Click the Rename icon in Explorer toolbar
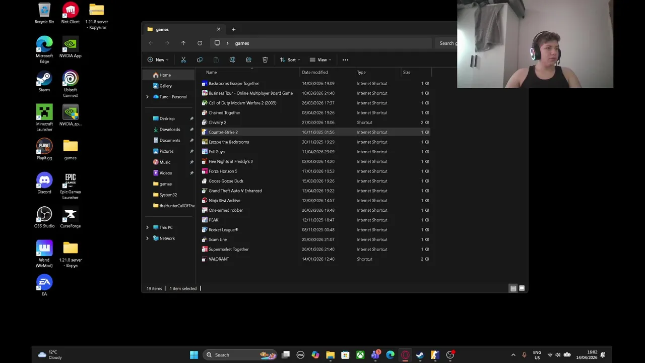The height and width of the screenshot is (363, 645). click(232, 59)
